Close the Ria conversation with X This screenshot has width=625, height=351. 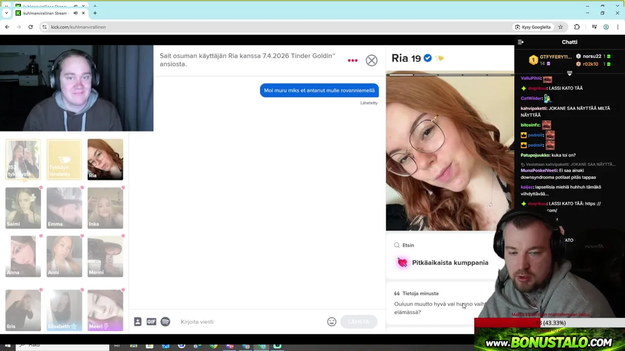372,60
